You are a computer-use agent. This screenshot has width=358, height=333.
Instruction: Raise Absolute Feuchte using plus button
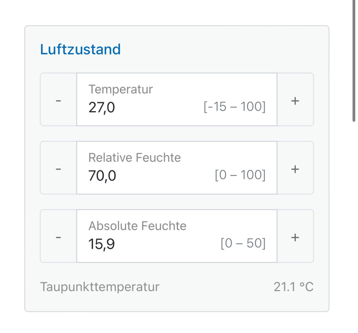point(295,236)
